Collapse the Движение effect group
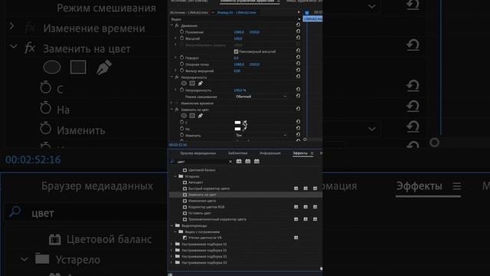Image resolution: width=490 pixels, height=276 pixels. [171, 25]
